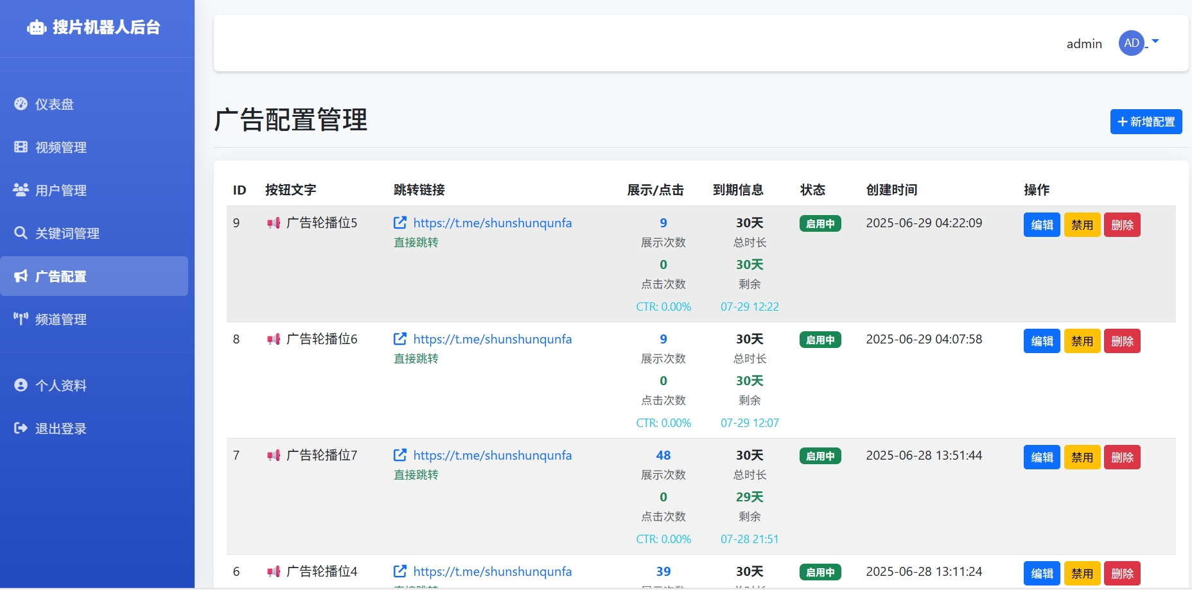Open the t.me/shunshunqunfa link for ID 8
Screen dimensions: 1192x590
point(492,339)
